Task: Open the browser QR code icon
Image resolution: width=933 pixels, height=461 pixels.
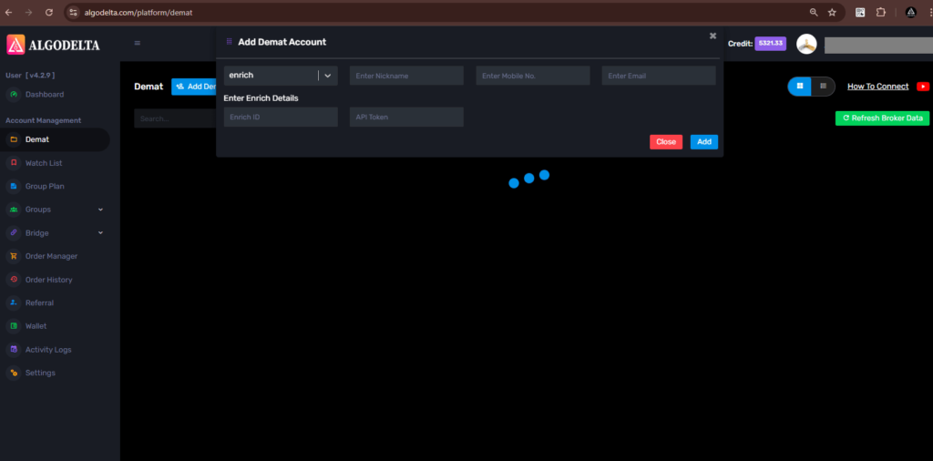Action: pos(860,13)
